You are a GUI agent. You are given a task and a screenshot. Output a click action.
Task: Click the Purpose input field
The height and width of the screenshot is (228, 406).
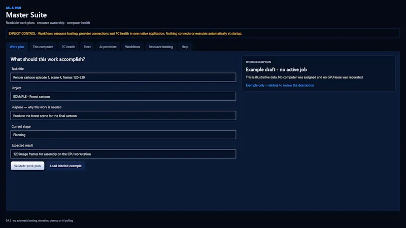pos(123,116)
